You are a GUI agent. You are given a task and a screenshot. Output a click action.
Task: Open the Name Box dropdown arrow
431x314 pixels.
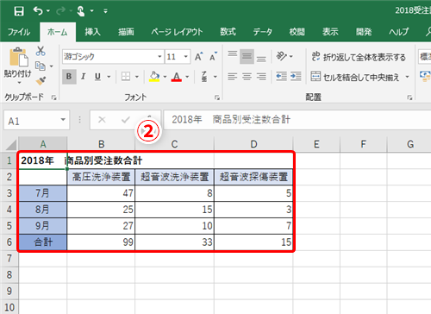[x=63, y=120]
